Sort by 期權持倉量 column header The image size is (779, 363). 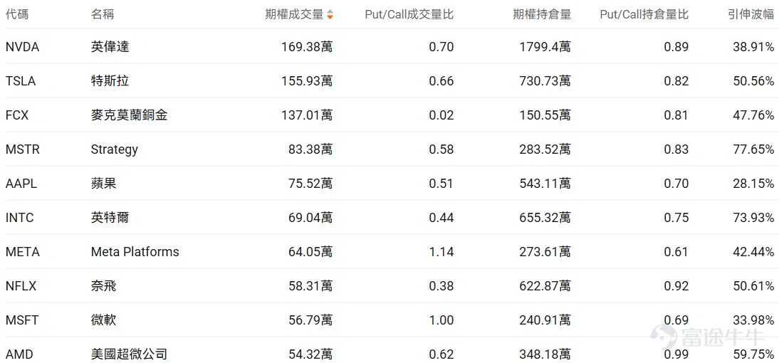point(542,14)
